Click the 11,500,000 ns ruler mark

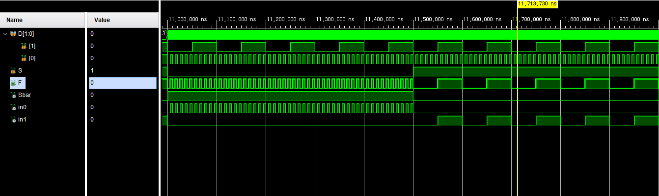pyautogui.click(x=433, y=19)
